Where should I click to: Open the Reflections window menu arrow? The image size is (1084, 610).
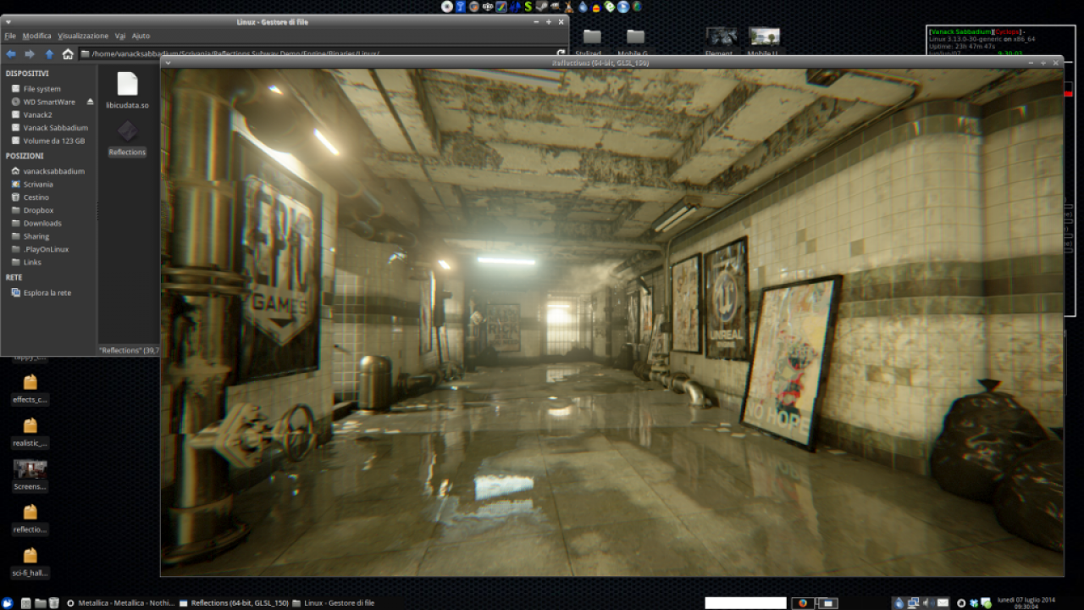coord(168,63)
